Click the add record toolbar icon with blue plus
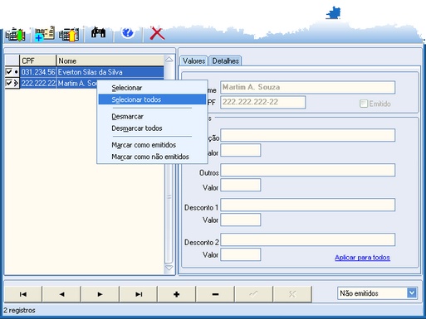The width and height of the screenshot is (426, 319). click(44, 34)
